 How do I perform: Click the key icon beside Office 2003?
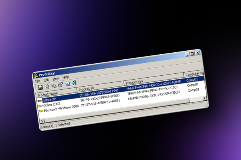(x=40, y=106)
